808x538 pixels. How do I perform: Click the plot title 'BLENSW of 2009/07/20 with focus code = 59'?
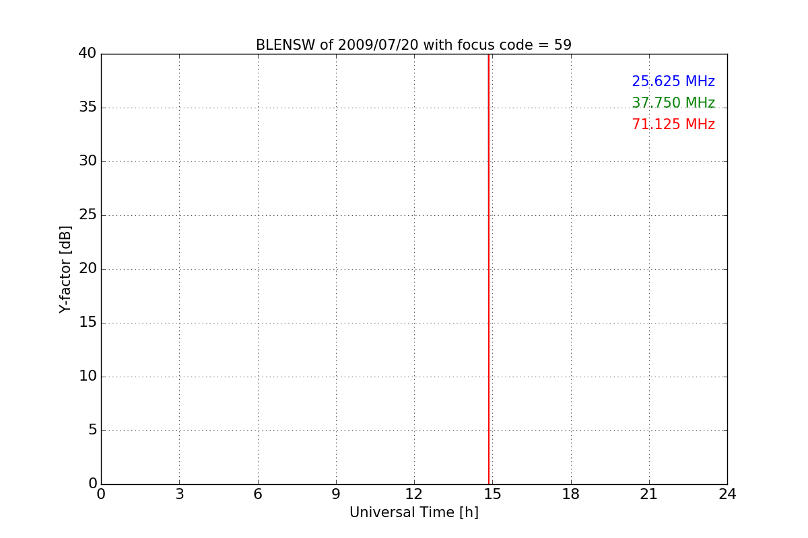pyautogui.click(x=413, y=45)
